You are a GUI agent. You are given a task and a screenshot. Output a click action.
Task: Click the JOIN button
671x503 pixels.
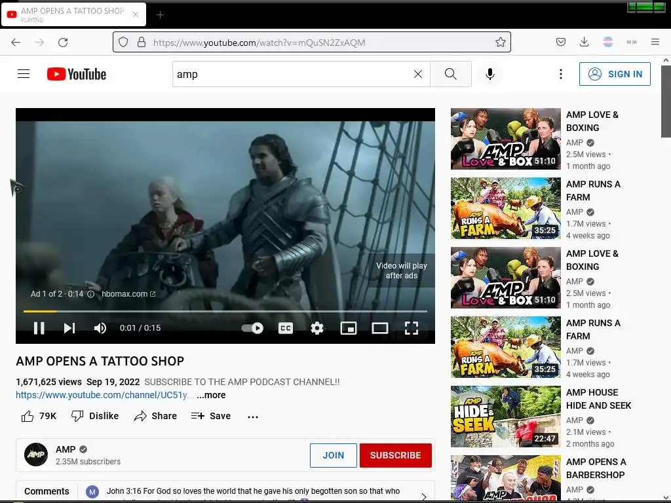334,455
